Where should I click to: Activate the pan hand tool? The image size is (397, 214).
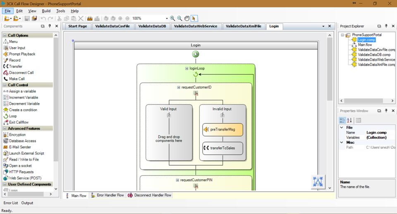point(187,18)
